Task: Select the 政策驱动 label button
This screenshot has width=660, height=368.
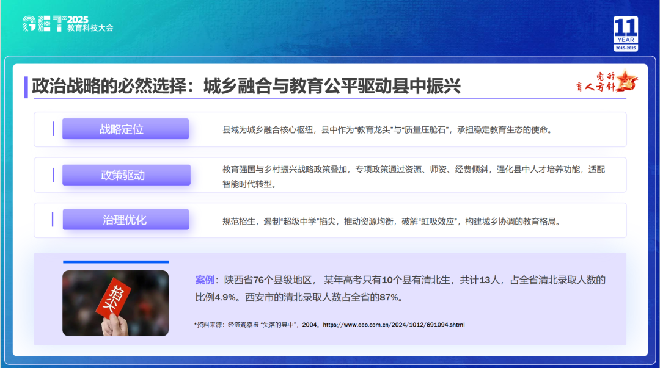Action: click(x=126, y=175)
